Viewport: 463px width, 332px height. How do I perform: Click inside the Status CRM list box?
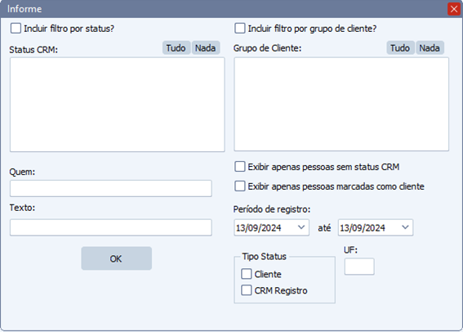click(x=118, y=105)
